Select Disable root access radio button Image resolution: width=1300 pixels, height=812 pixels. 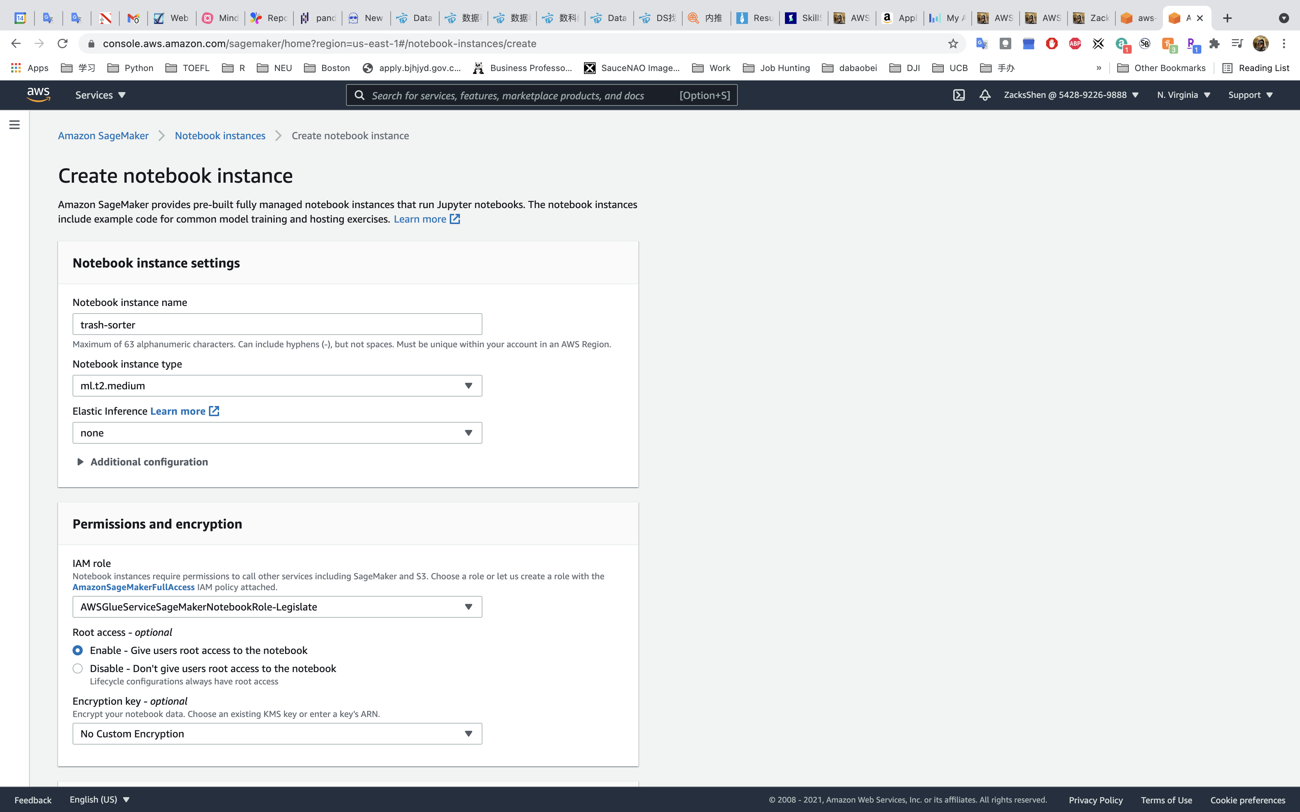pos(78,668)
